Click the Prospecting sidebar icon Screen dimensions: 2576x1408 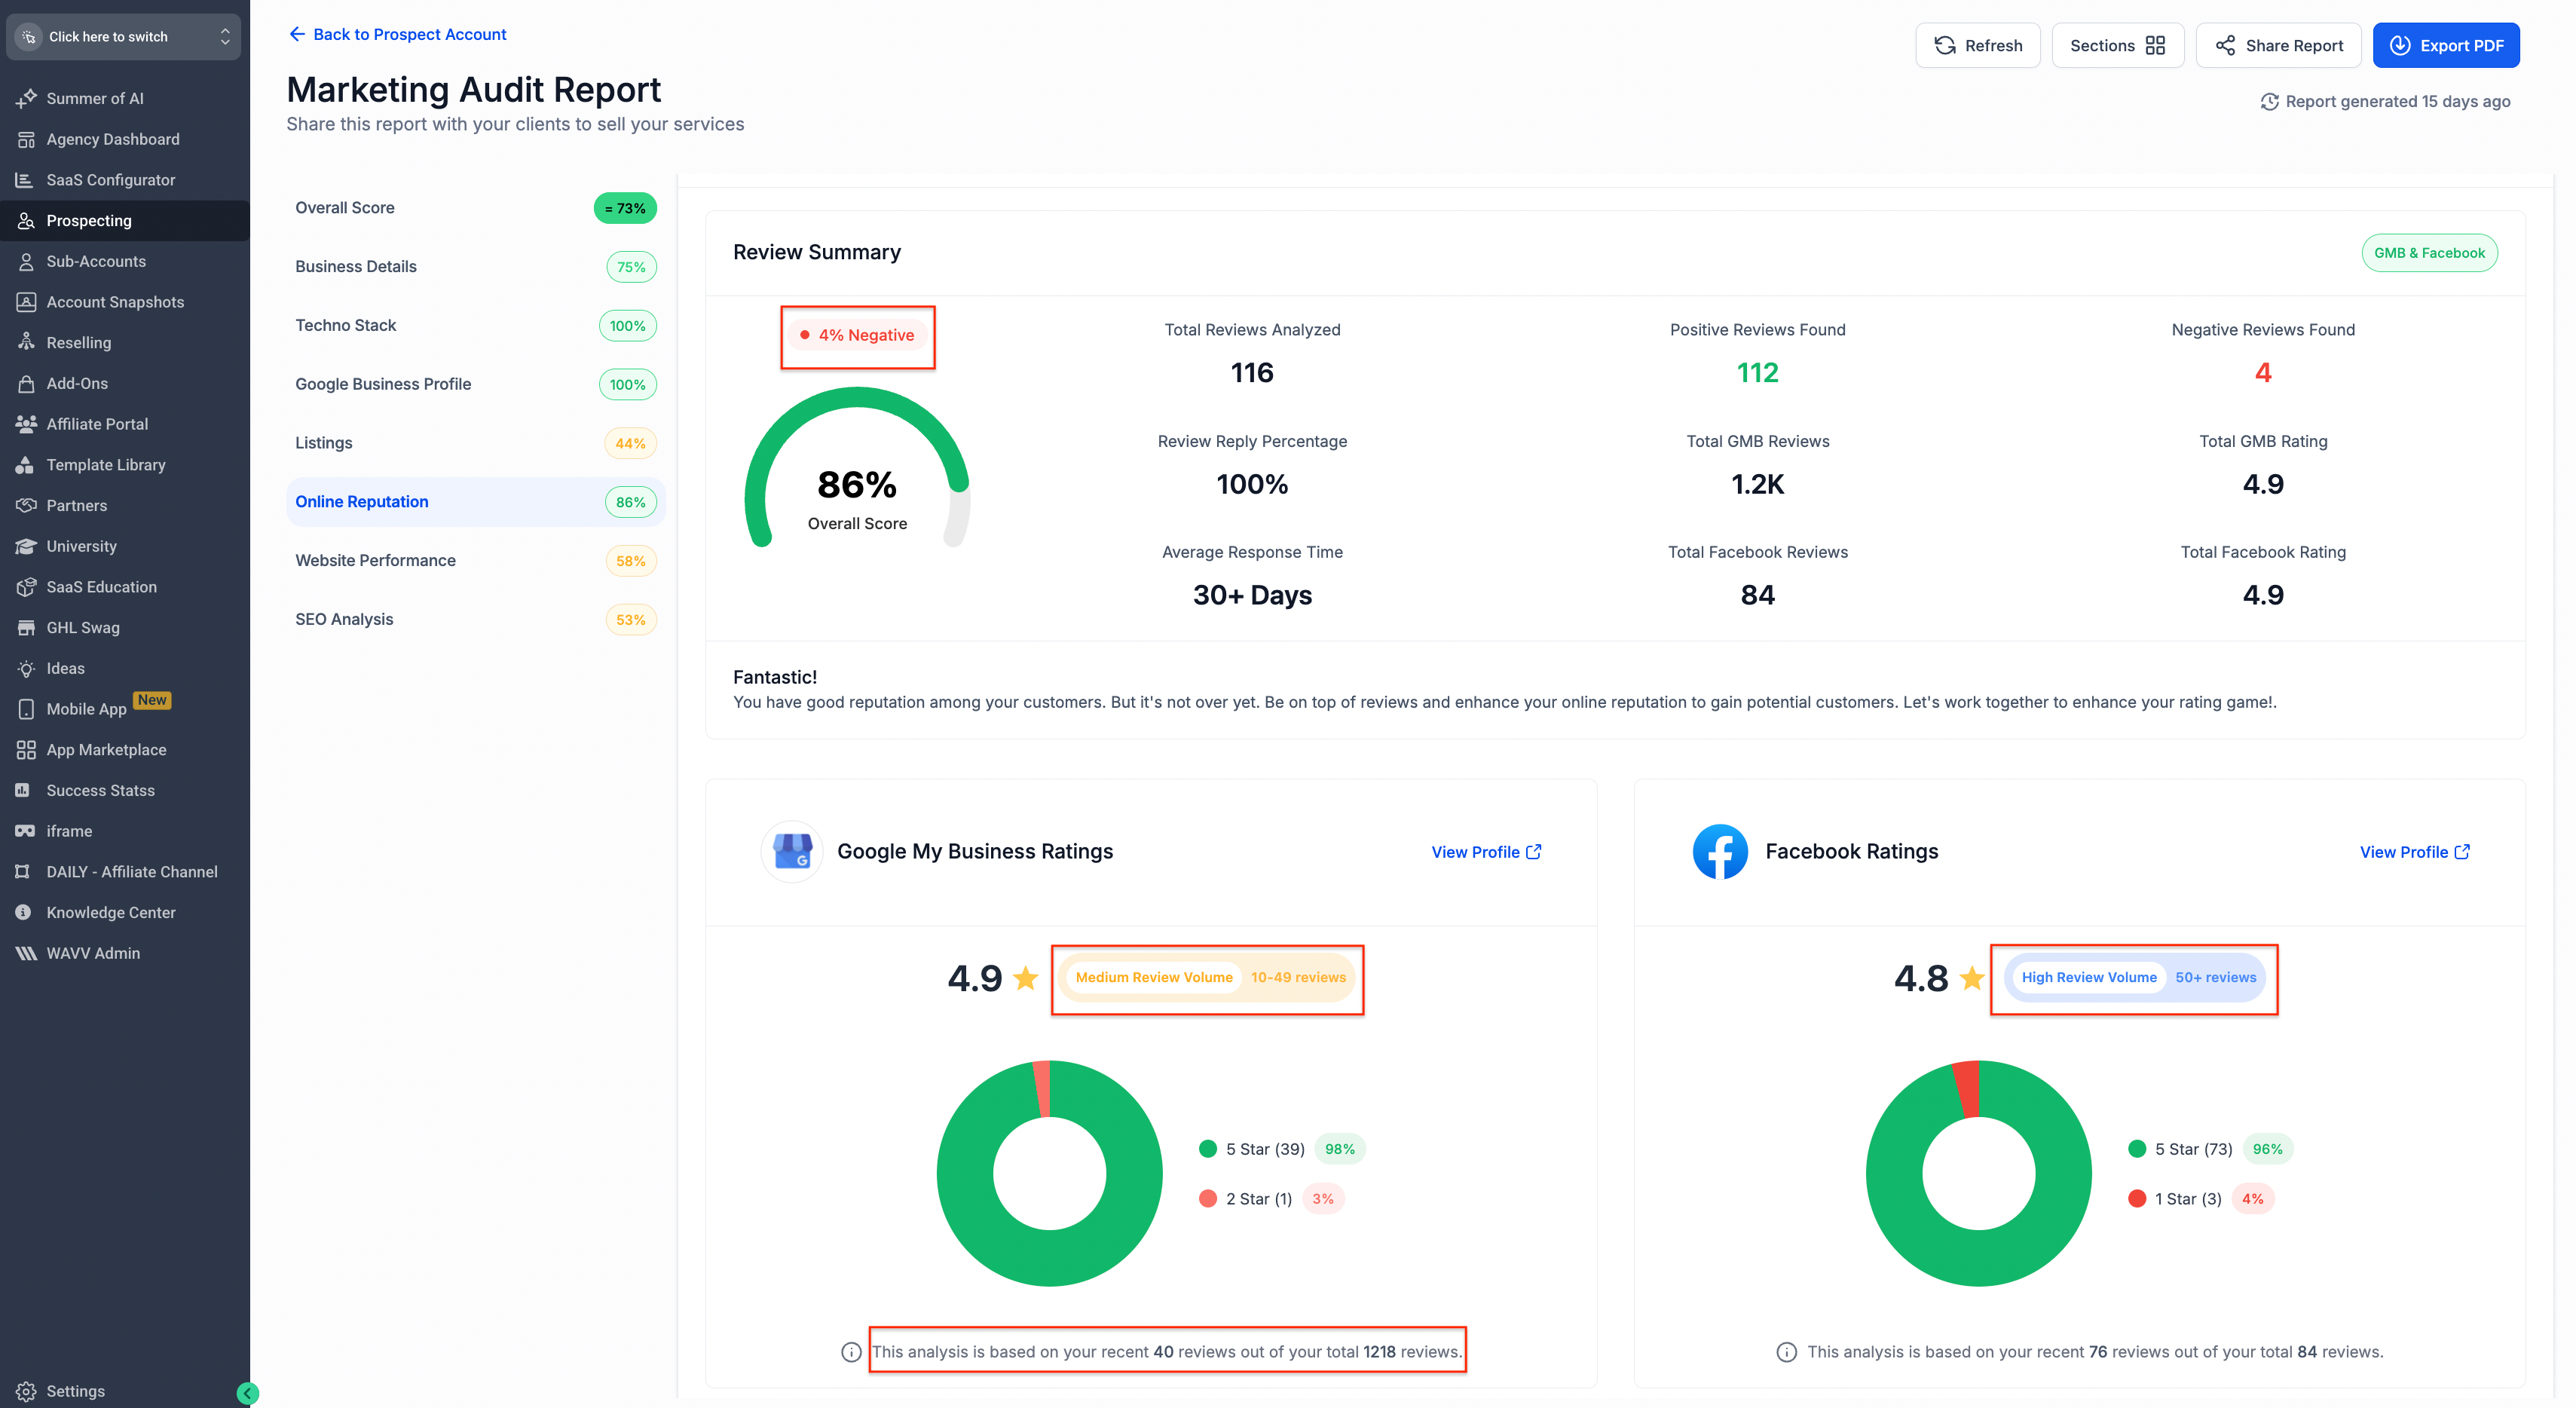point(26,221)
